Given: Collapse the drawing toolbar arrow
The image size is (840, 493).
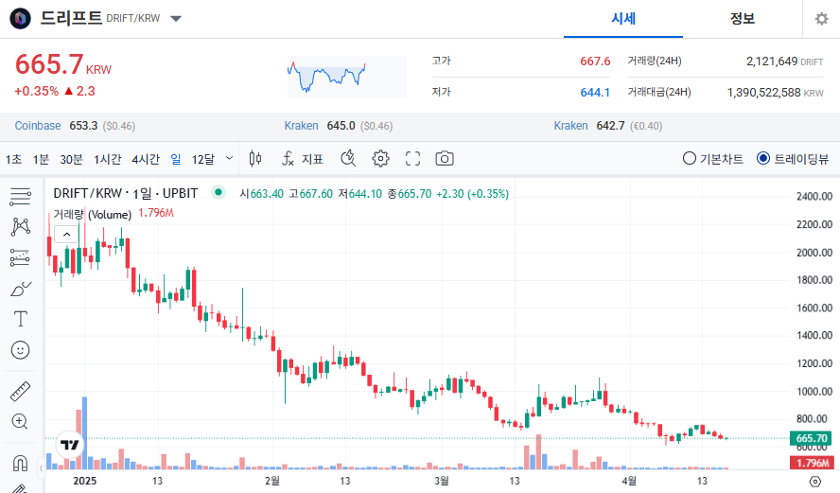Looking at the screenshot, I should 41,468.
